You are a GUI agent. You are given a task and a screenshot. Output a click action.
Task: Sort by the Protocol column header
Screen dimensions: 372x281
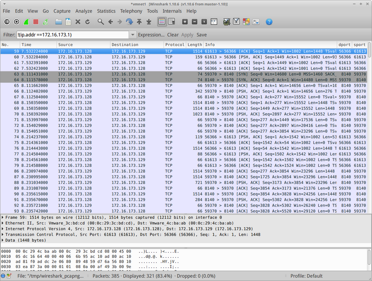pos(175,45)
